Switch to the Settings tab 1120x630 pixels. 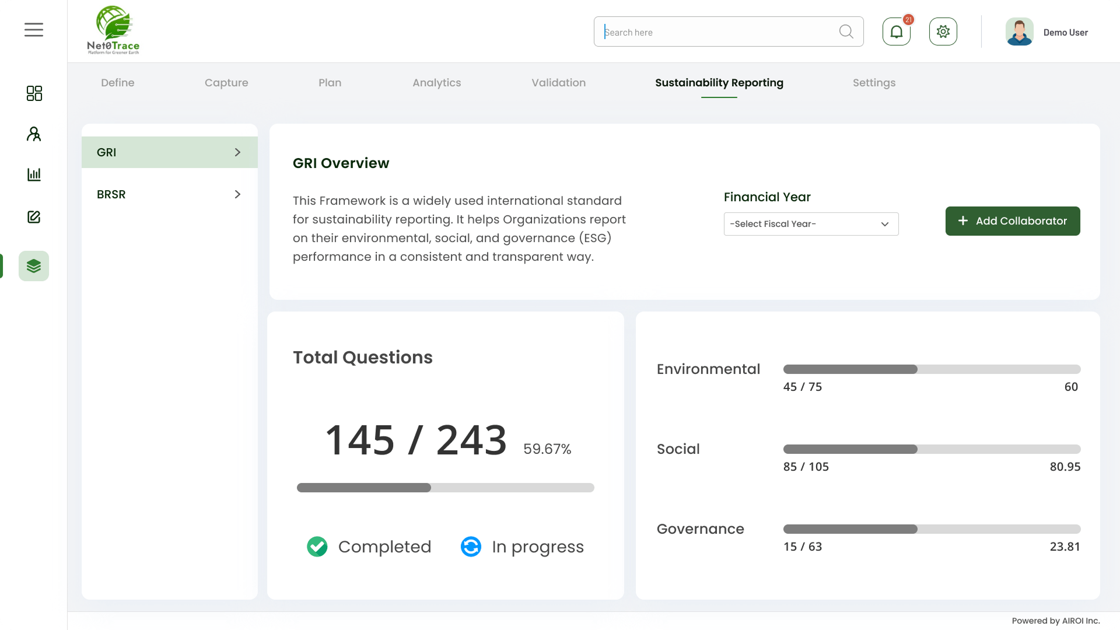point(874,83)
